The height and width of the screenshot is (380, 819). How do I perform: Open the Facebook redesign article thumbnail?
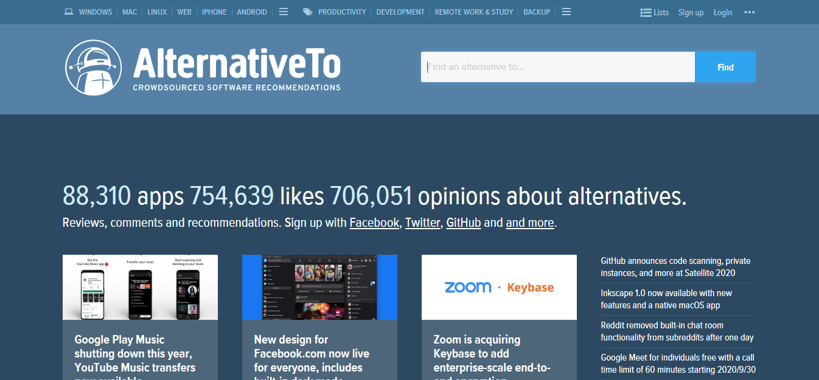pos(319,287)
